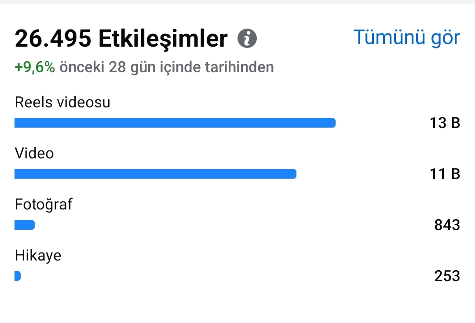475x323 pixels.
Task: Click the green +9,6% change figure
Action: click(35, 67)
